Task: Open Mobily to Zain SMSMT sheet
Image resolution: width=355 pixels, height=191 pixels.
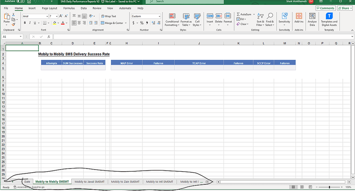Action: click(x=125, y=182)
